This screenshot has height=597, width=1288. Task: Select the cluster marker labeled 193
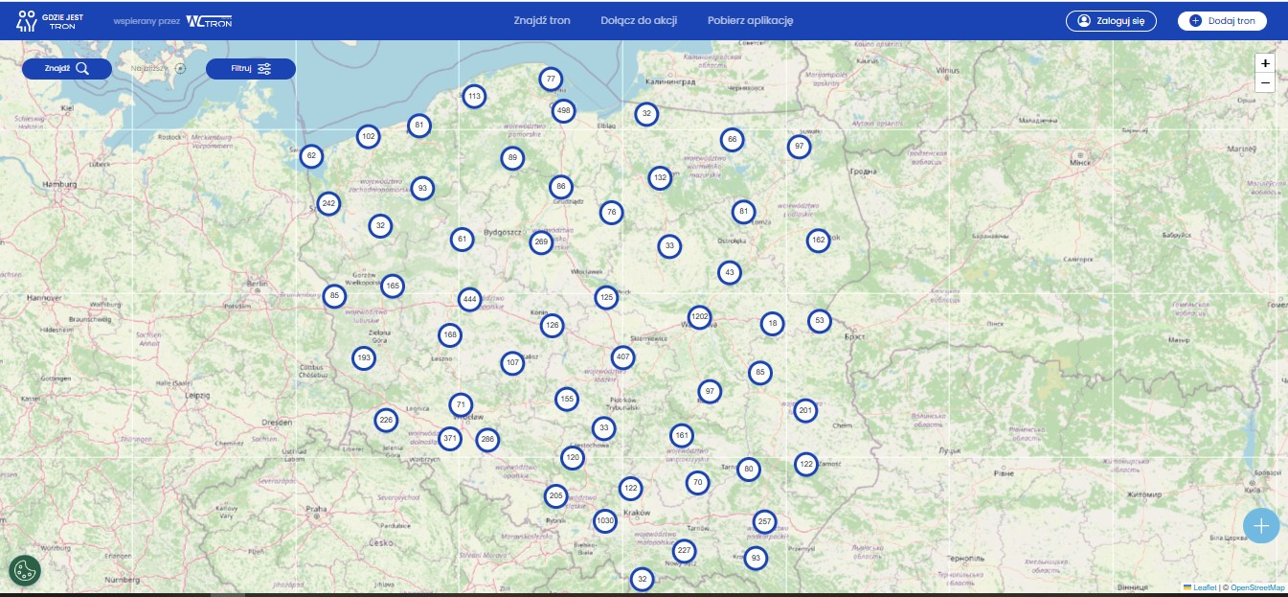pos(363,358)
